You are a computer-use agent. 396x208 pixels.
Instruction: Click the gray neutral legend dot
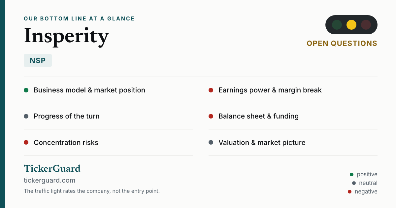pos(354,183)
